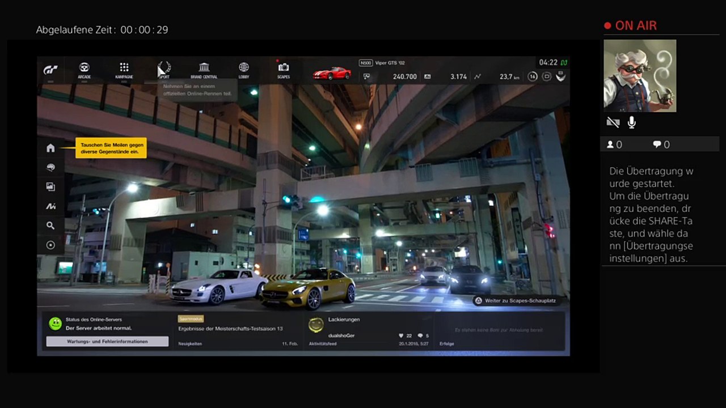Click the mileage points value 3.174
726x408 pixels.
coord(458,76)
